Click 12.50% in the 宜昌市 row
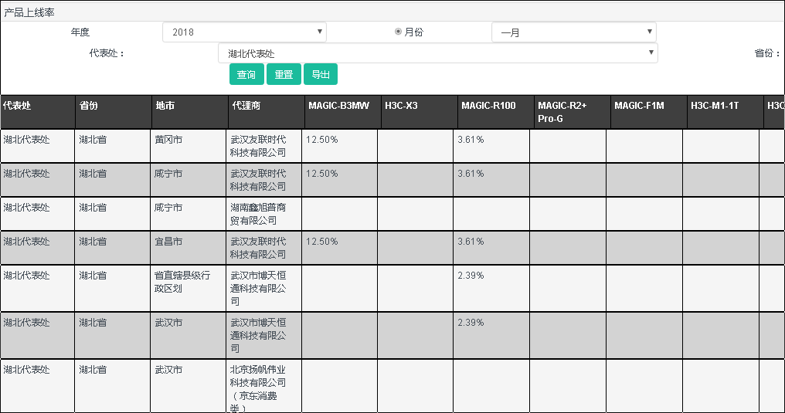This screenshot has height=413, width=785. pos(322,242)
